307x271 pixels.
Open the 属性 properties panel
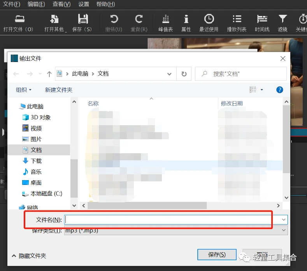[186, 23]
